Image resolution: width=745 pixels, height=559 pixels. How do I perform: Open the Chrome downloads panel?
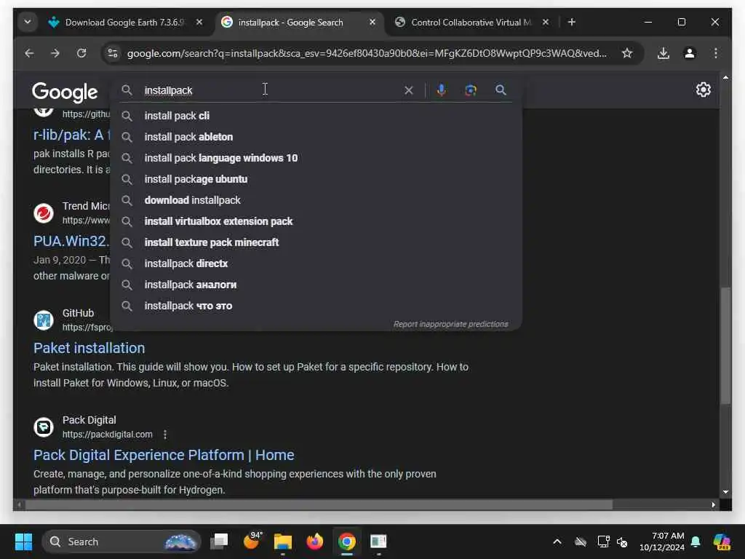pyautogui.click(x=664, y=53)
